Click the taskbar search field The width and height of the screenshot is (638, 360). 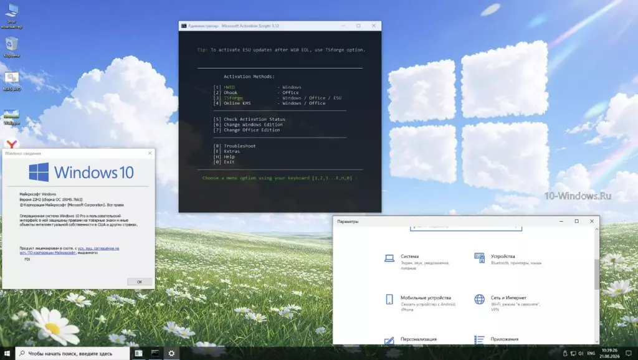tap(72, 353)
